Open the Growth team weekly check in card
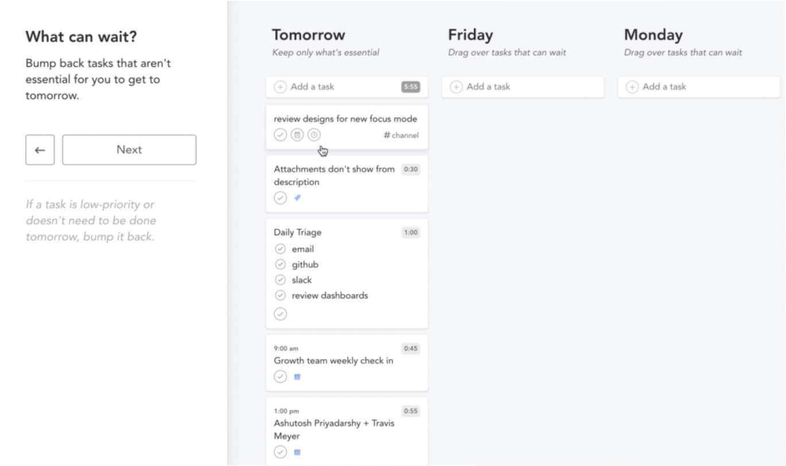This screenshot has width=786, height=466. [x=347, y=363]
